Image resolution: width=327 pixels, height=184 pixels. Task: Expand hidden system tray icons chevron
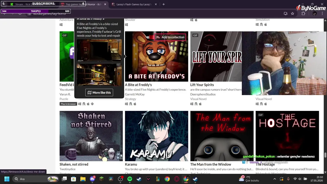pyautogui.click(x=275, y=179)
